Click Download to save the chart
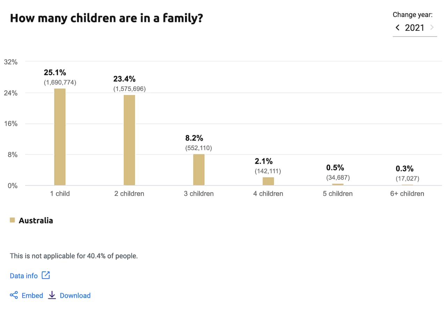 [75, 295]
